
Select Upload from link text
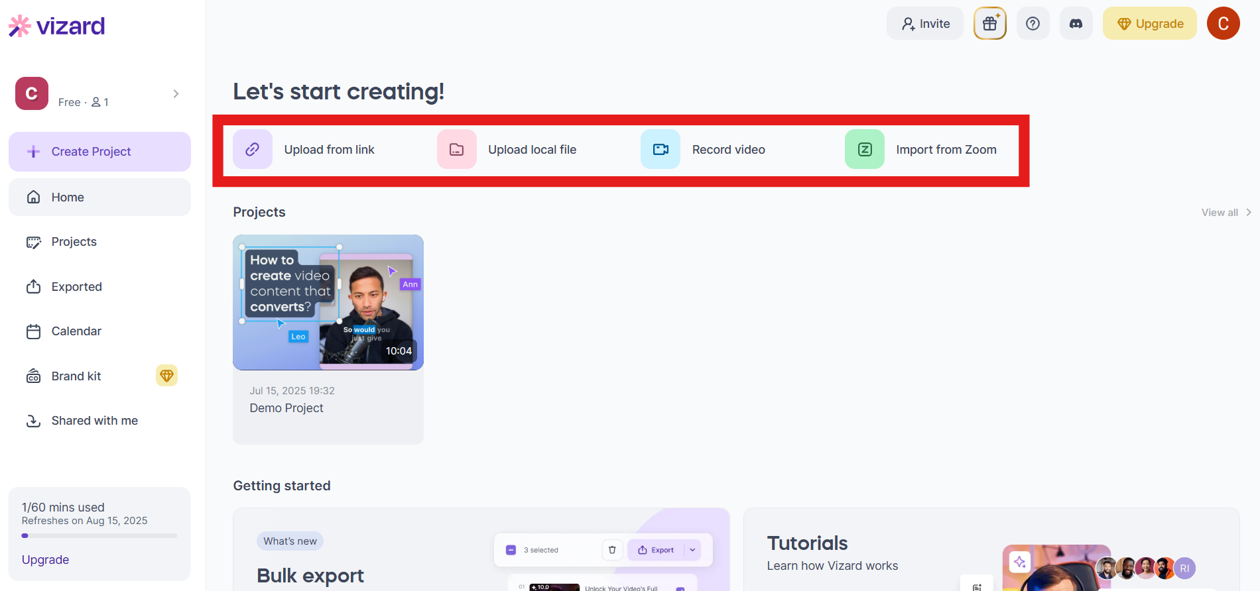coord(330,150)
